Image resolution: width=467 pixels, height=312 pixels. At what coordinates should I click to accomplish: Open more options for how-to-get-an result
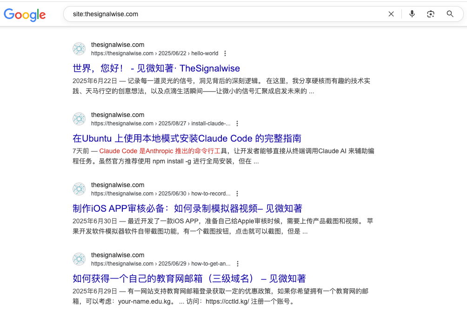[x=237, y=264]
